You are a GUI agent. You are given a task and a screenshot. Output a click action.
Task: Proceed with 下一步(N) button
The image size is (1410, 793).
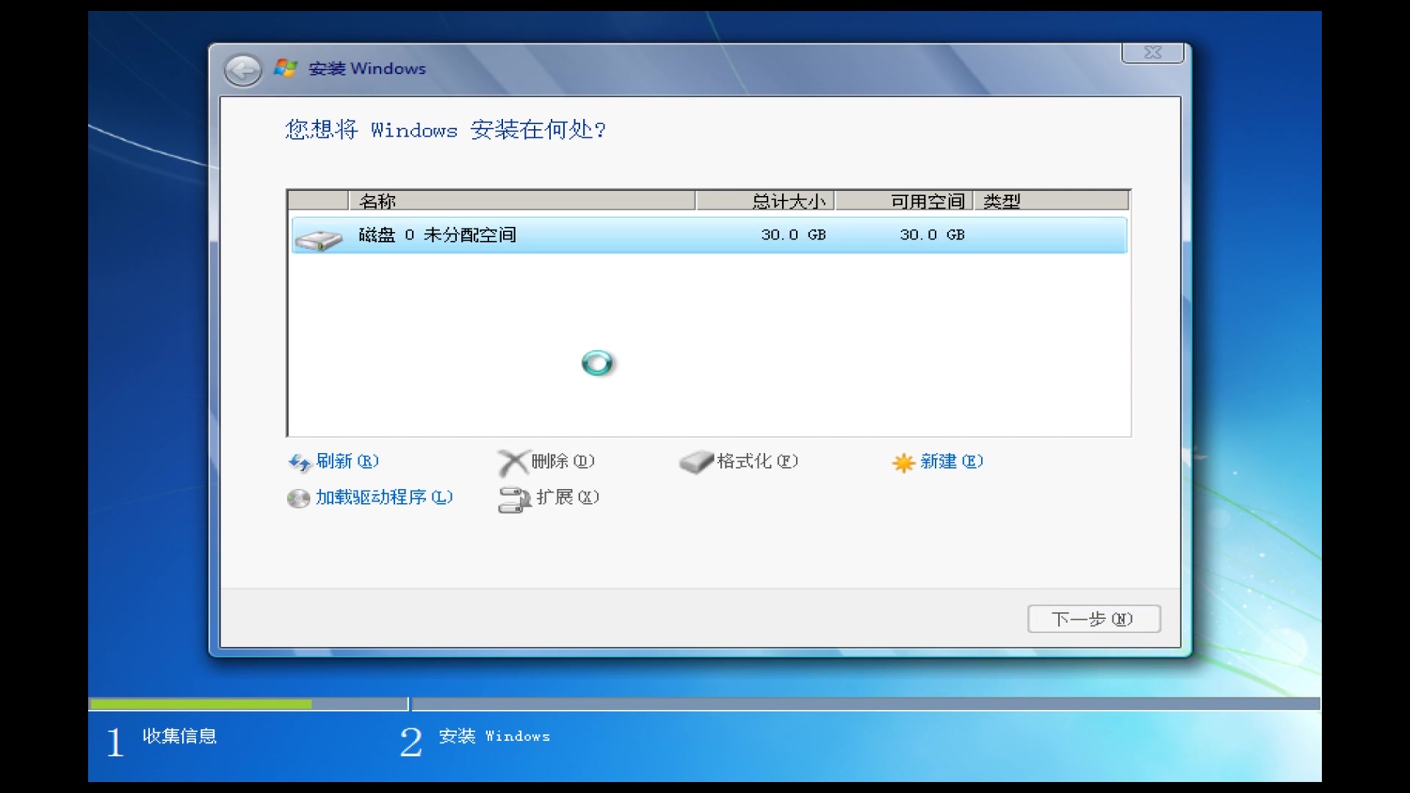coord(1094,619)
